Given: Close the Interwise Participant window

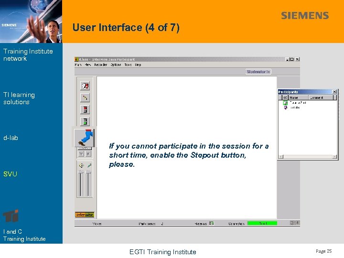Looking at the screenshot, I should tap(297, 59).
